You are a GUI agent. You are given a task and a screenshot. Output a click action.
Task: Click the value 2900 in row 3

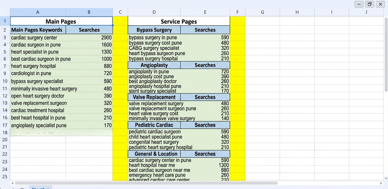pyautogui.click(x=106, y=38)
